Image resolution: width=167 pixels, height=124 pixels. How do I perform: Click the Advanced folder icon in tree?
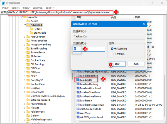28,25
